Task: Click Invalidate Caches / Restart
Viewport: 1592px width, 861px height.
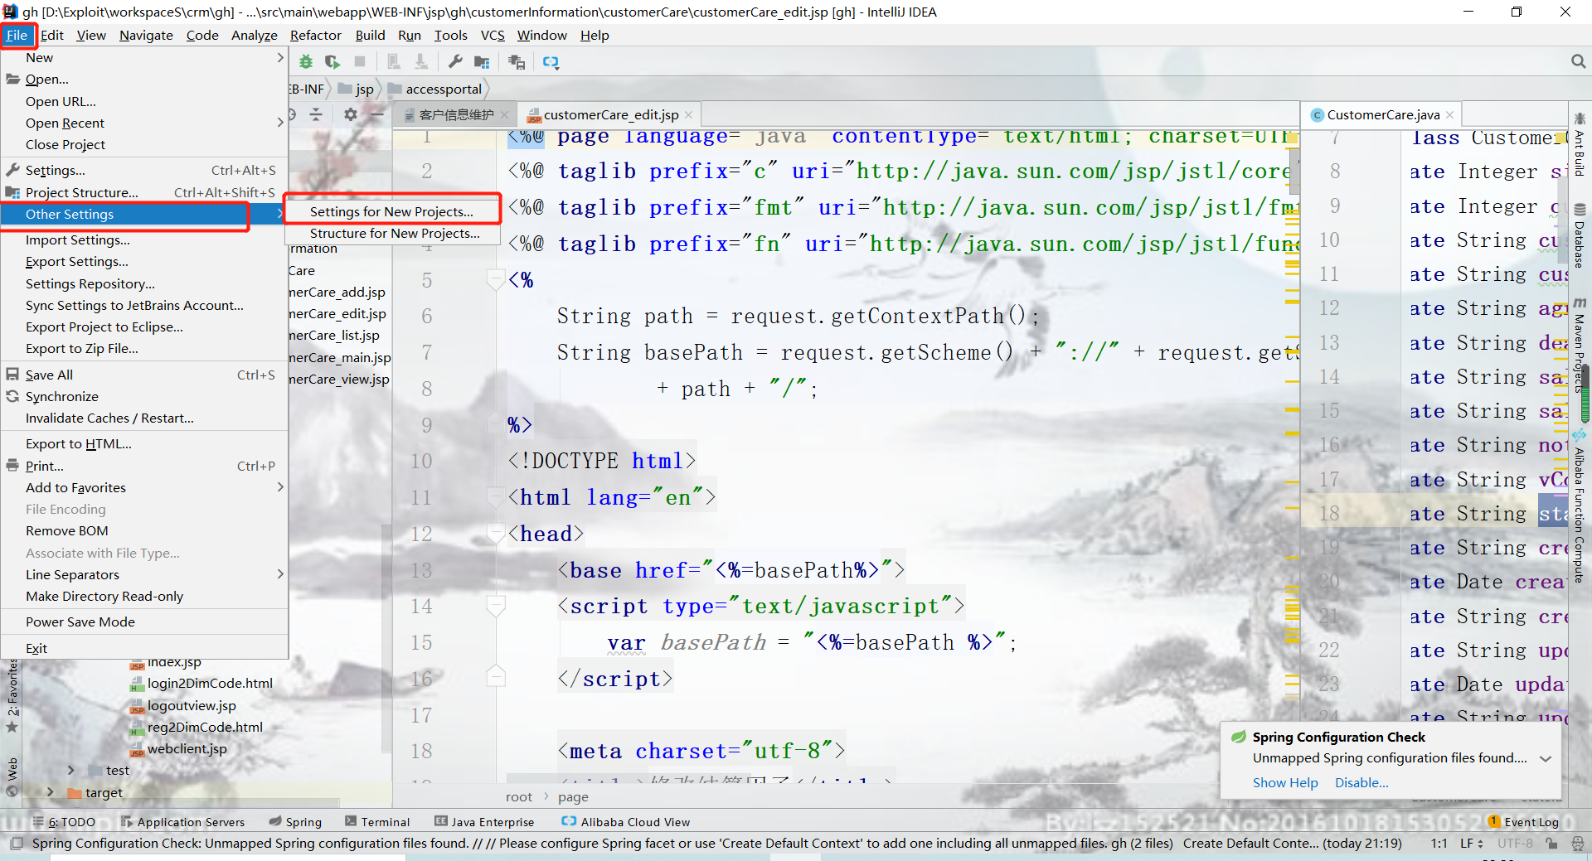Action: 109,418
